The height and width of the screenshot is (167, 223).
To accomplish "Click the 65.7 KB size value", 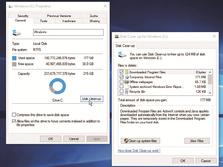I will 200,82.
